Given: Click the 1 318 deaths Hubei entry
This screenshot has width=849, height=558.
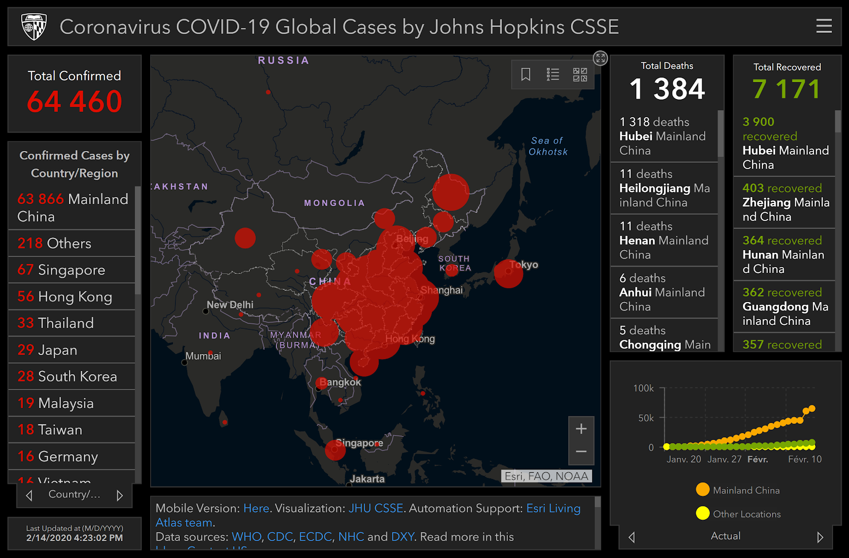Looking at the screenshot, I should click(x=664, y=136).
